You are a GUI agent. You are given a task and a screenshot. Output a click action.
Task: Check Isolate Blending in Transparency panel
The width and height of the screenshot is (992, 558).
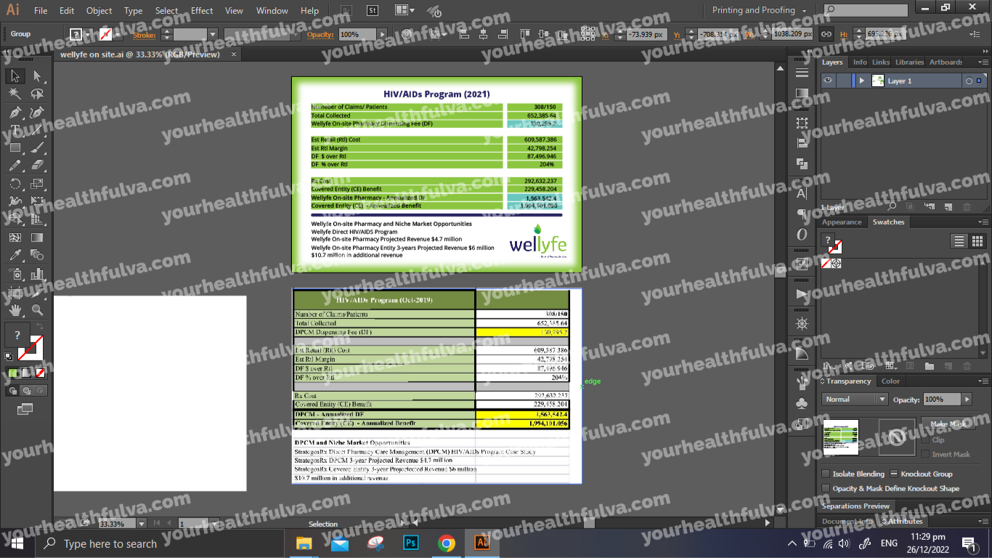[x=826, y=474]
